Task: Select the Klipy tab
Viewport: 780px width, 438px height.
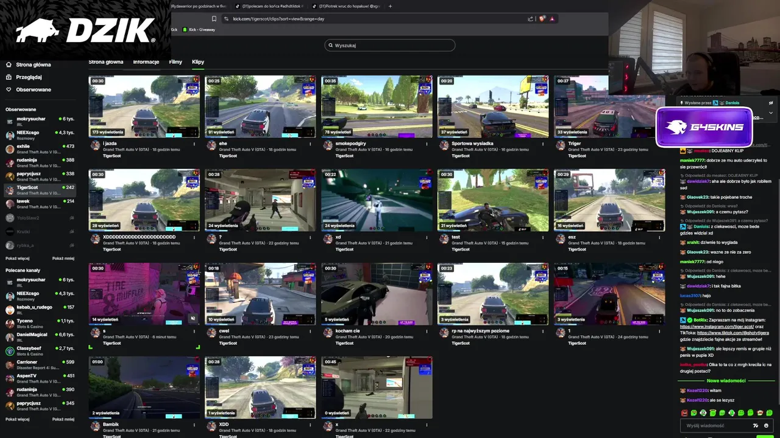Action: 198,62
